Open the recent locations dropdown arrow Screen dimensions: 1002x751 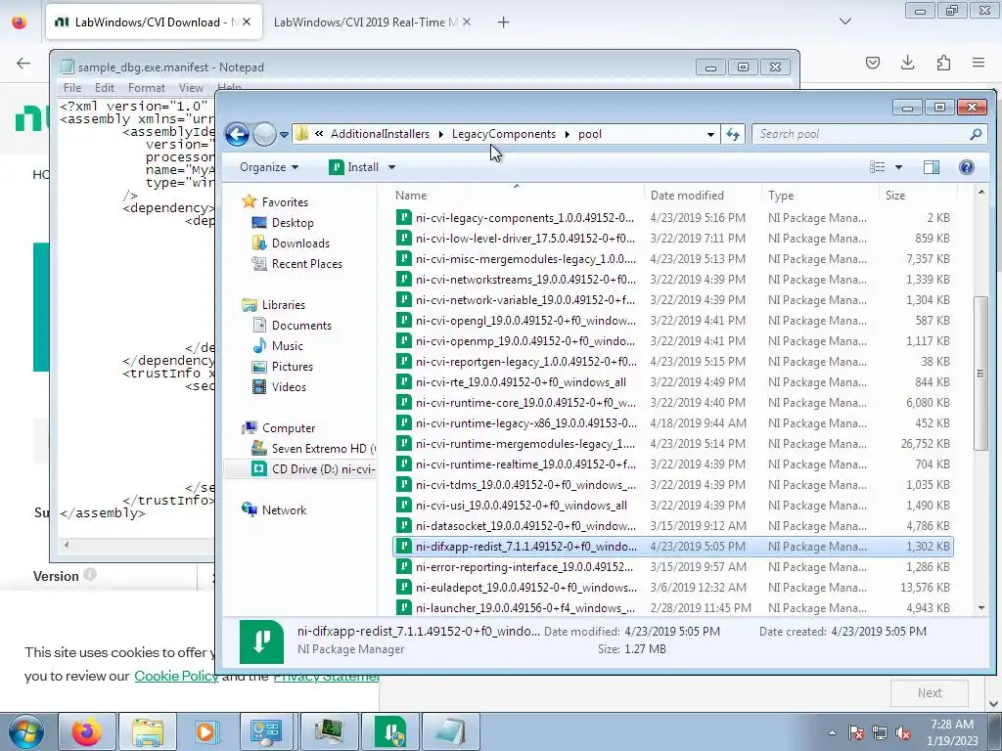click(284, 135)
